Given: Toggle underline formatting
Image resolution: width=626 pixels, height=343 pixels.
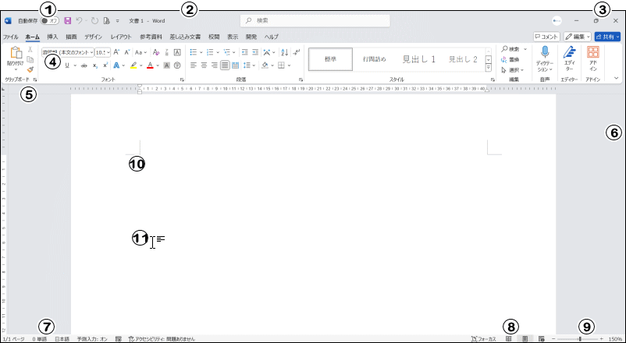Looking at the screenshot, I should [x=67, y=65].
